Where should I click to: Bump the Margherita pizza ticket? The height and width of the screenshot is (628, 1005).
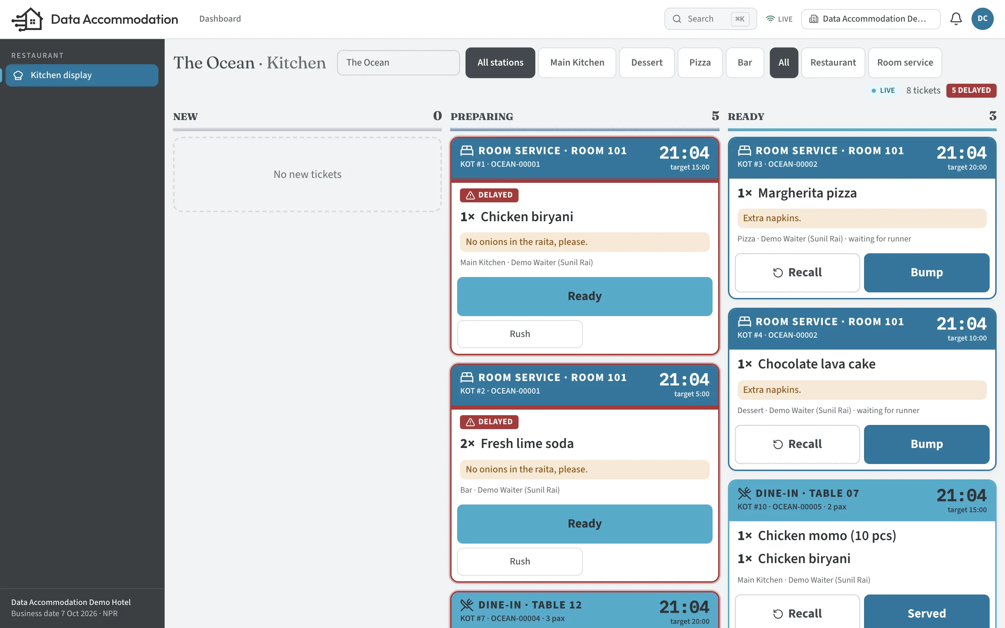click(926, 272)
